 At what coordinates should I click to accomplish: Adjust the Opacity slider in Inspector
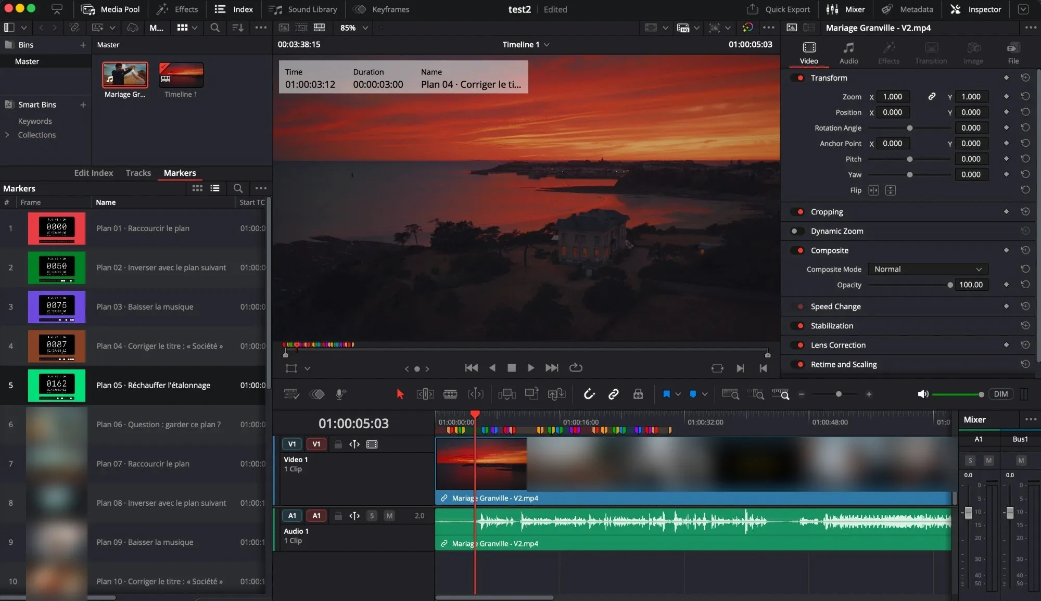(x=910, y=285)
